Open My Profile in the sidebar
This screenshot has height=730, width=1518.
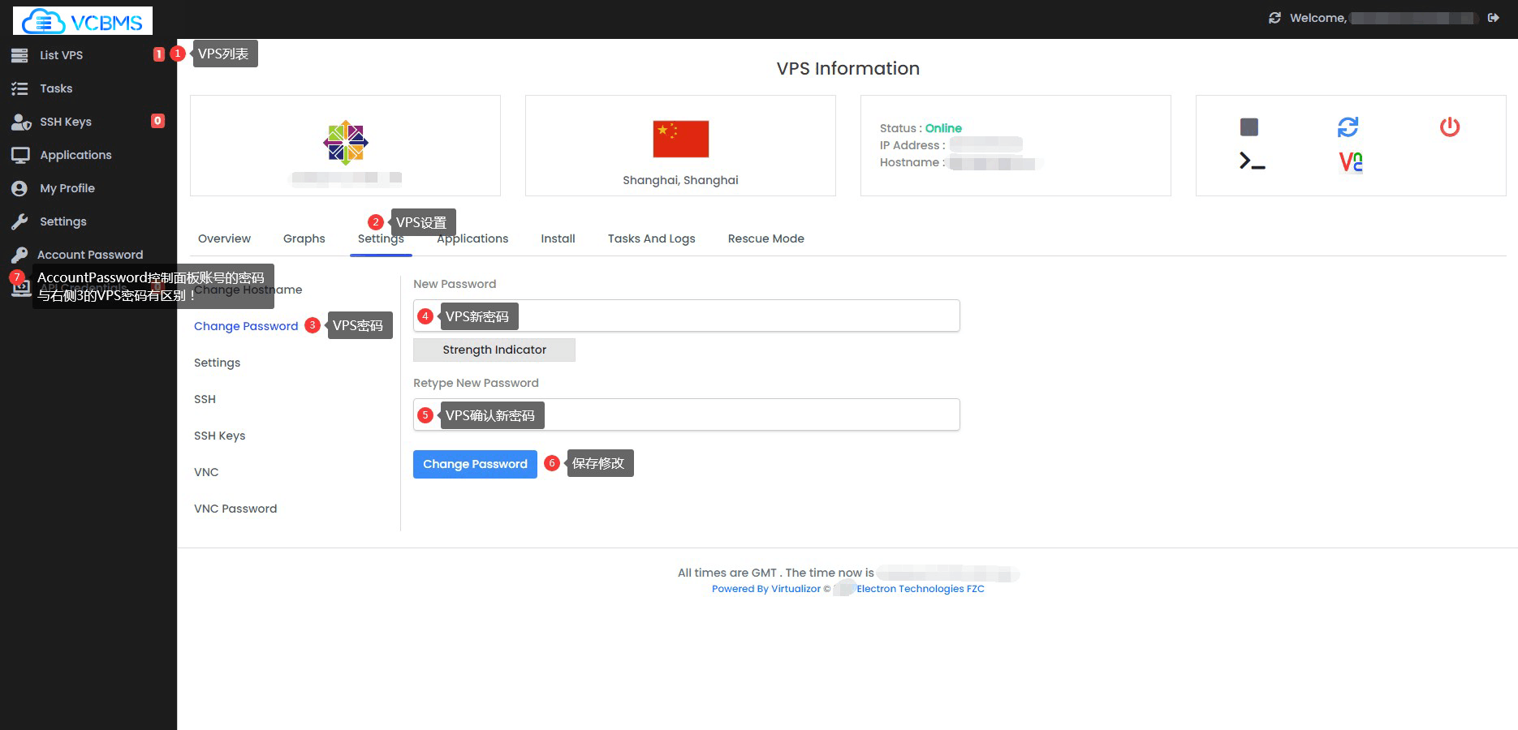(67, 188)
